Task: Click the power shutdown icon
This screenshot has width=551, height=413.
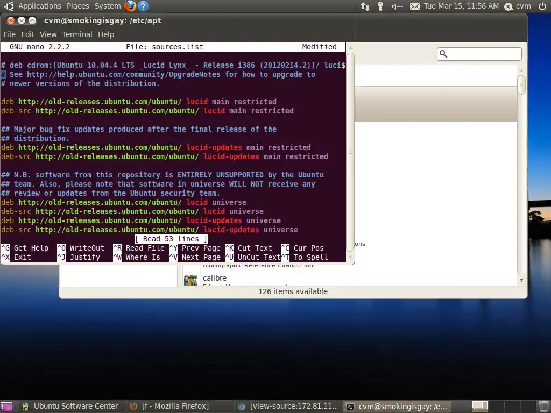Action: 542,6
